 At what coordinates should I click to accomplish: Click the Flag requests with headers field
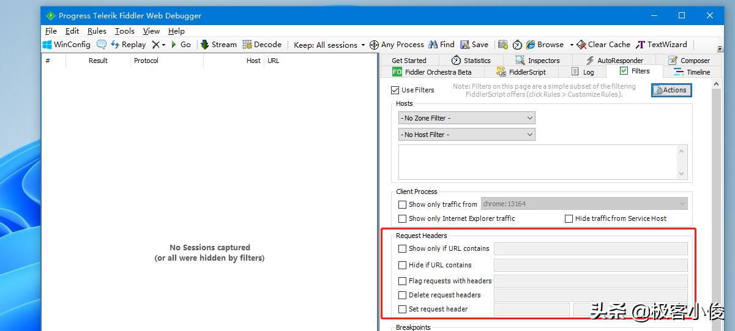pos(591,281)
